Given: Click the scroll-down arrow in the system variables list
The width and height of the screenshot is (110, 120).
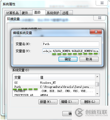Looking at the screenshot, I should coord(97,94).
